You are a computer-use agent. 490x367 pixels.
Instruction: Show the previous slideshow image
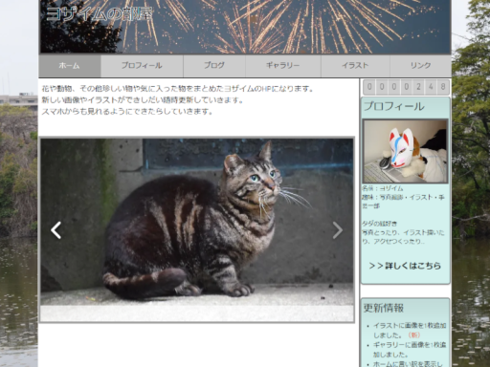[x=56, y=230]
